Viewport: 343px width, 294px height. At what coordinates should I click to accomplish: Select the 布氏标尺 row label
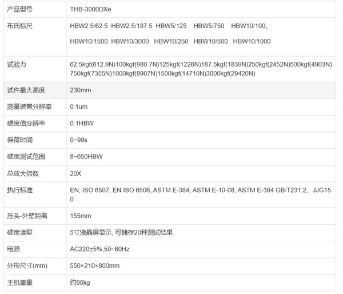pyautogui.click(x=19, y=26)
